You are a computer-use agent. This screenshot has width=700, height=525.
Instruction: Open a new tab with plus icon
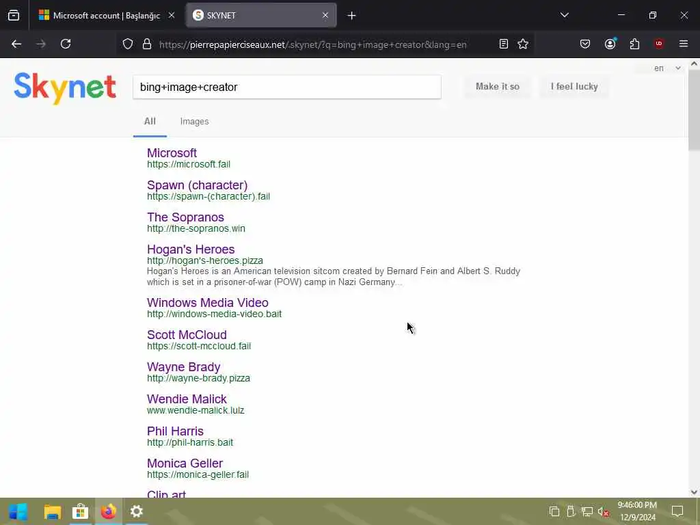[x=351, y=16]
